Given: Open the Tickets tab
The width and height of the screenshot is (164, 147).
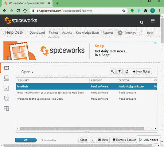Looking at the screenshot, I should pyautogui.click(x=54, y=33).
